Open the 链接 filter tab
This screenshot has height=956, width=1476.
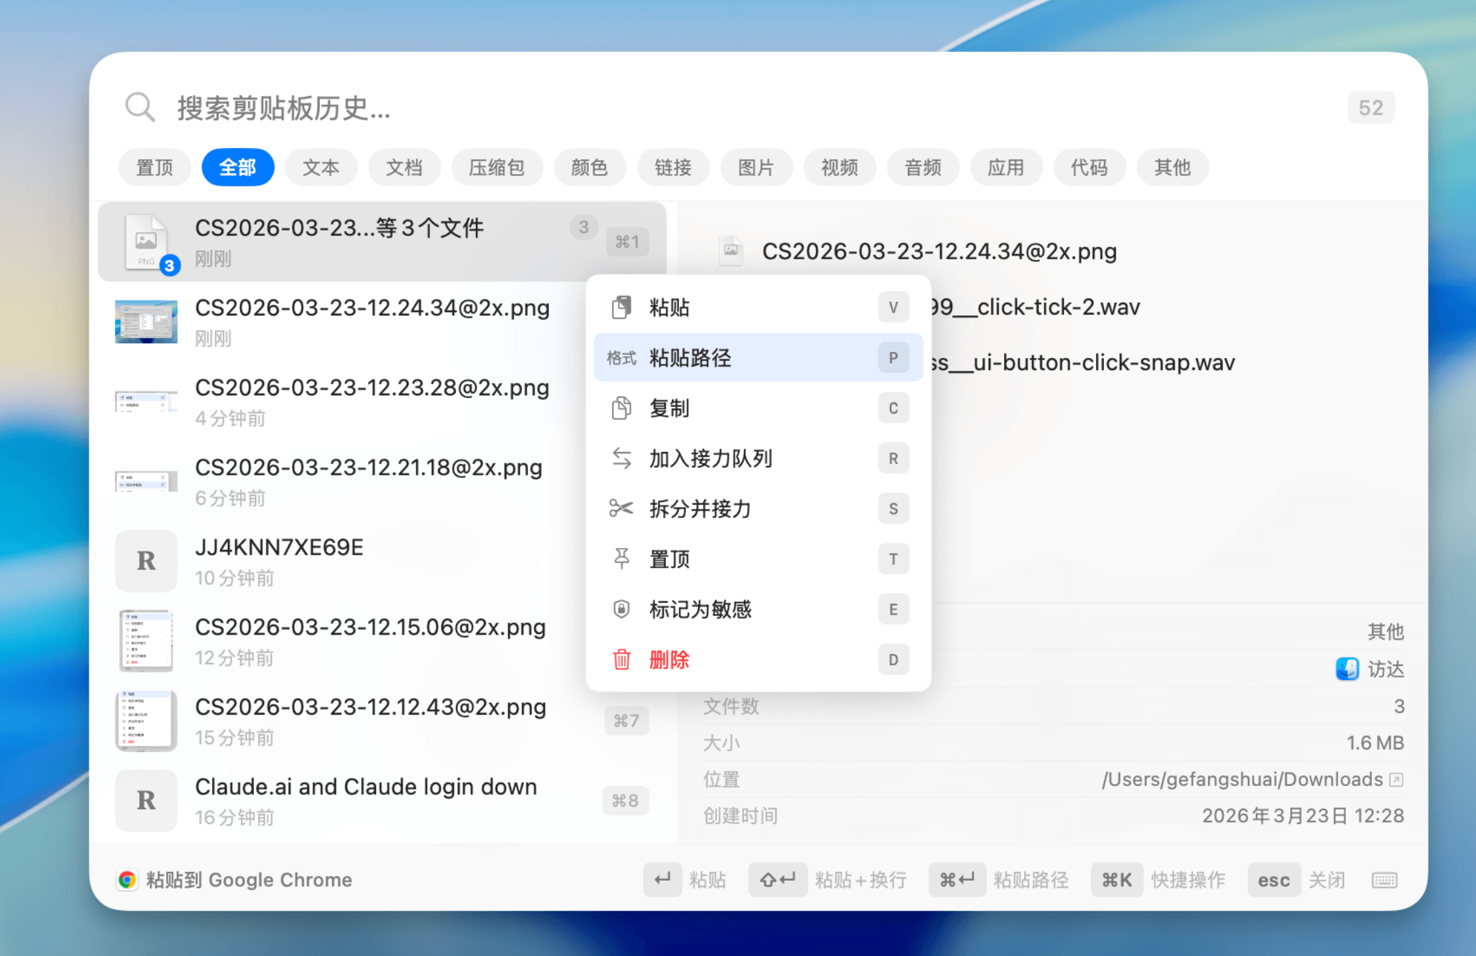pos(673,167)
